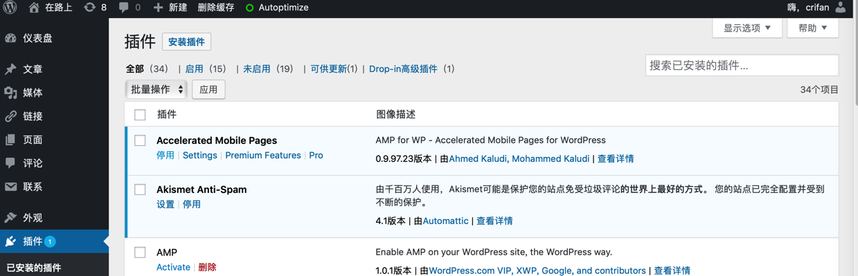
Task: Open the 仪表盘 dashboard icon
Action: pyautogui.click(x=10, y=38)
